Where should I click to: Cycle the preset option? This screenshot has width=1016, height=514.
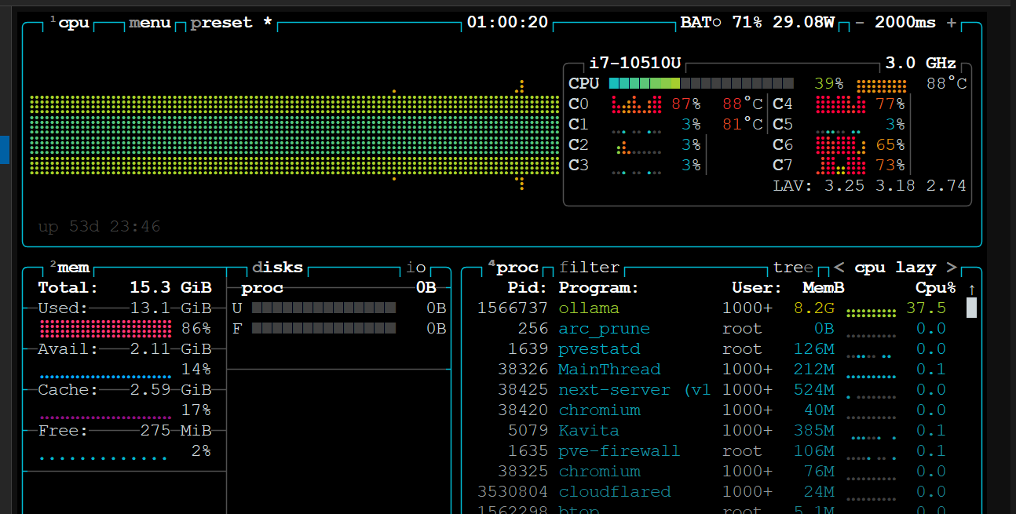pyautogui.click(x=222, y=23)
